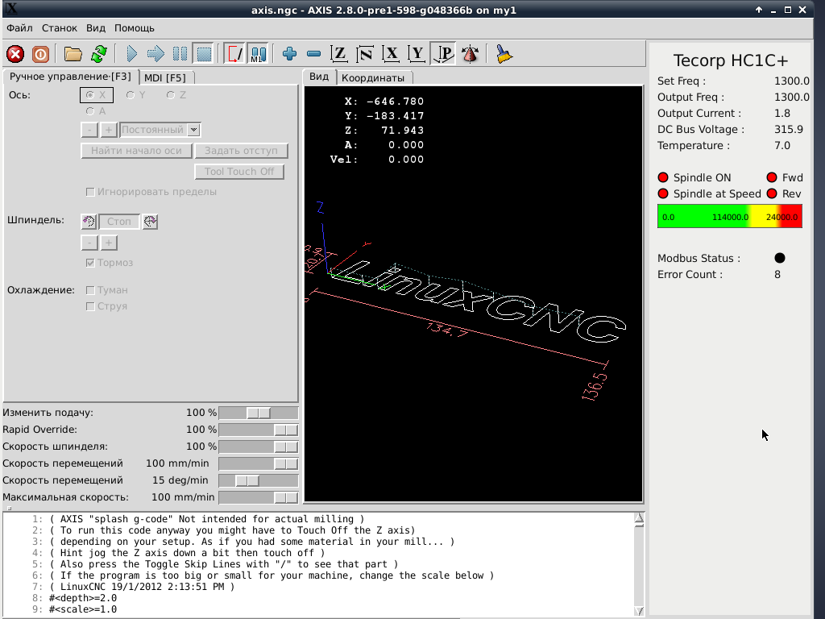
Task: Toggle the Туман coolant checkbox
Action: 91,290
